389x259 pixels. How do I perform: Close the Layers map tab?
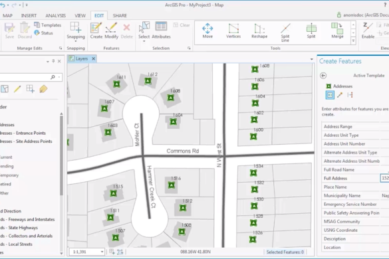point(93,58)
